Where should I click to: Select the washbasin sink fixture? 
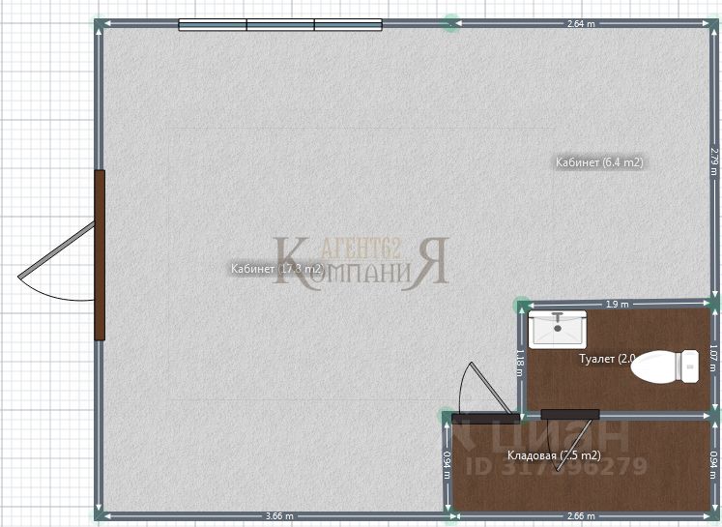(x=558, y=329)
